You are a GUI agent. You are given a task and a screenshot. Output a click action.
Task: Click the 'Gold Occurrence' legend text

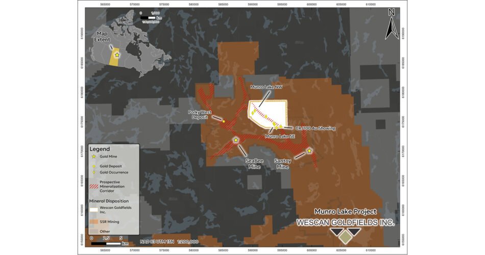pyautogui.click(x=114, y=172)
